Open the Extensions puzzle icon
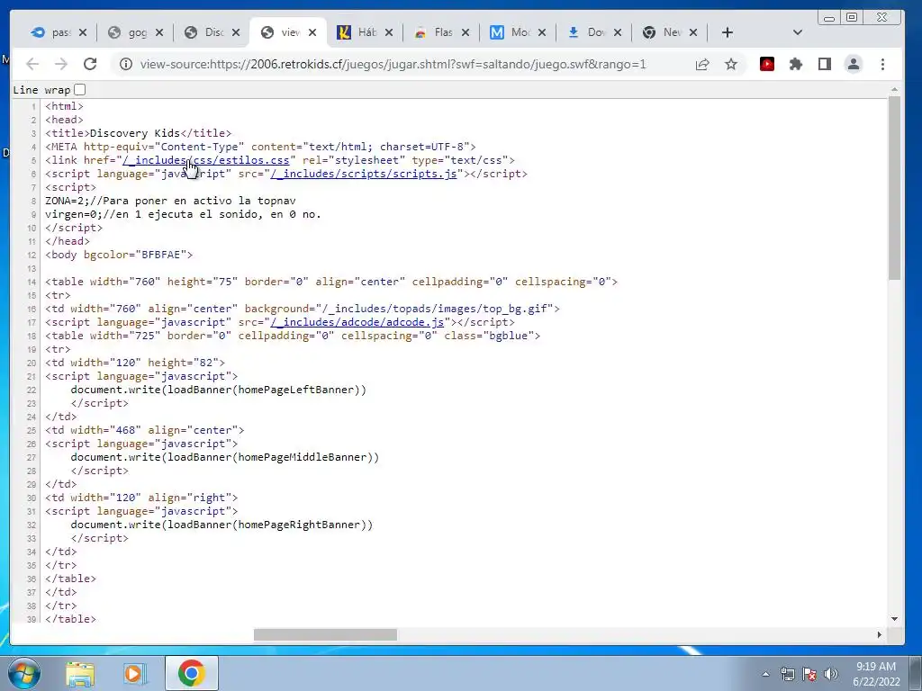Image resolution: width=922 pixels, height=691 pixels. tap(796, 64)
